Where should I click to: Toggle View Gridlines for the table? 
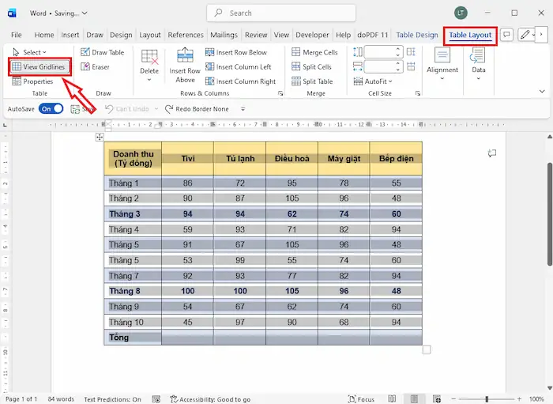(x=38, y=67)
